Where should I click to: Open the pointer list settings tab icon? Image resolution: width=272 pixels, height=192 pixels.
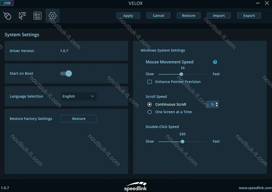pyautogui.click(x=22, y=16)
